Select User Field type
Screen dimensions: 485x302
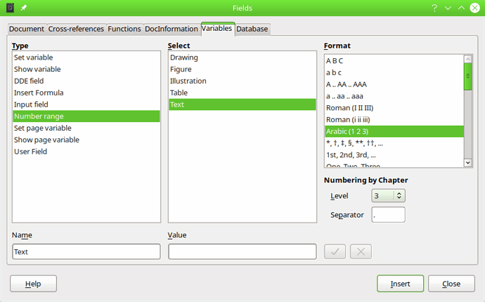point(86,152)
